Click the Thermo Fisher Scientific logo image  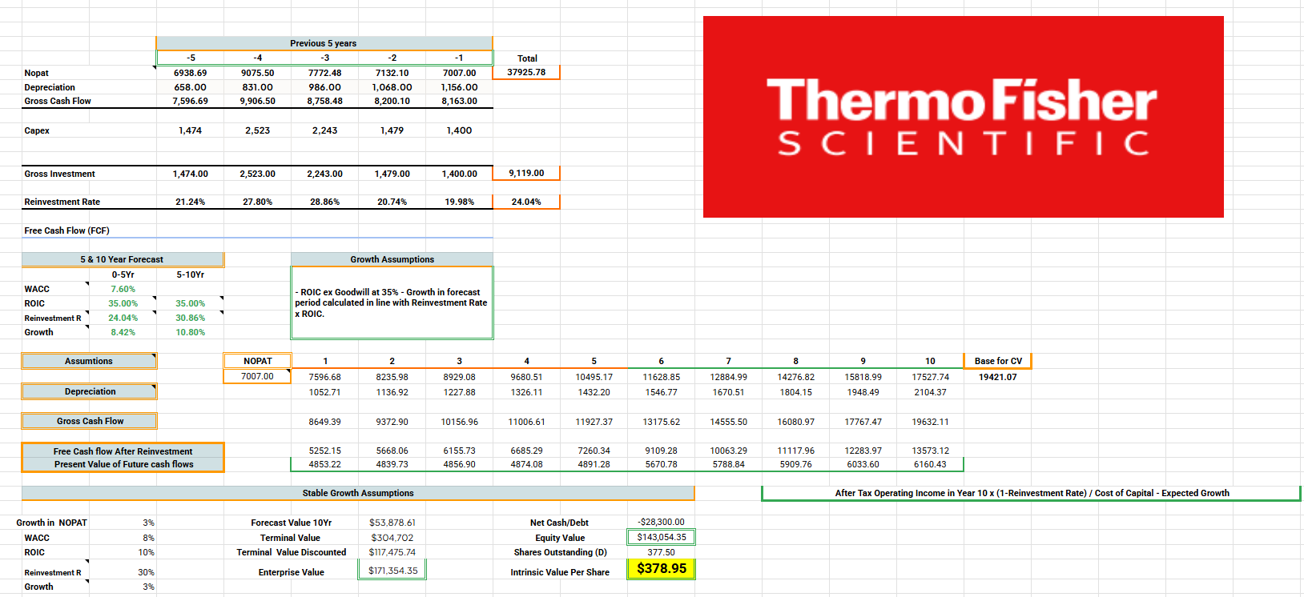963,117
